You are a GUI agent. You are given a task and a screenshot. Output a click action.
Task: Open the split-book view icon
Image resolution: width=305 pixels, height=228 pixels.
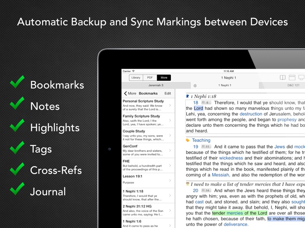click(283, 78)
